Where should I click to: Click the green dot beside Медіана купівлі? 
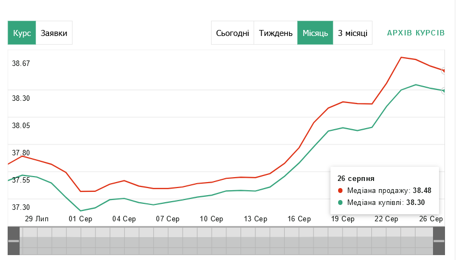(341, 202)
